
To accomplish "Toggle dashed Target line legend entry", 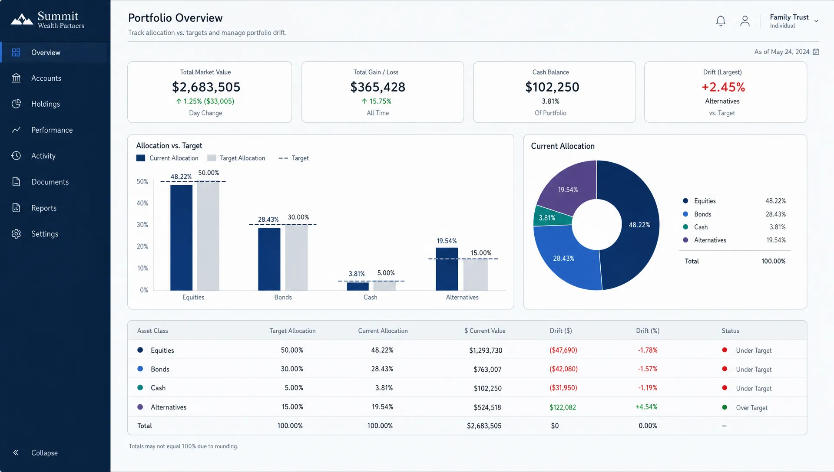I will 293,158.
